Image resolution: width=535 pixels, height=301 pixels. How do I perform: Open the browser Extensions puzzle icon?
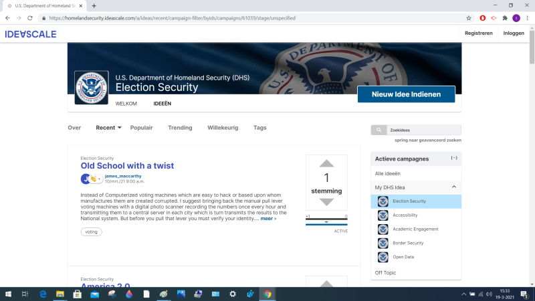(505, 18)
